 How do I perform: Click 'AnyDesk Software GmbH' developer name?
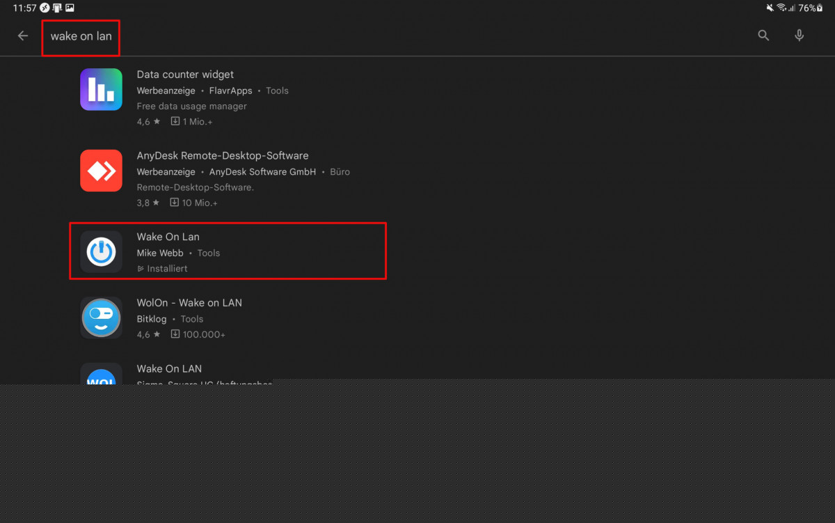(x=262, y=171)
